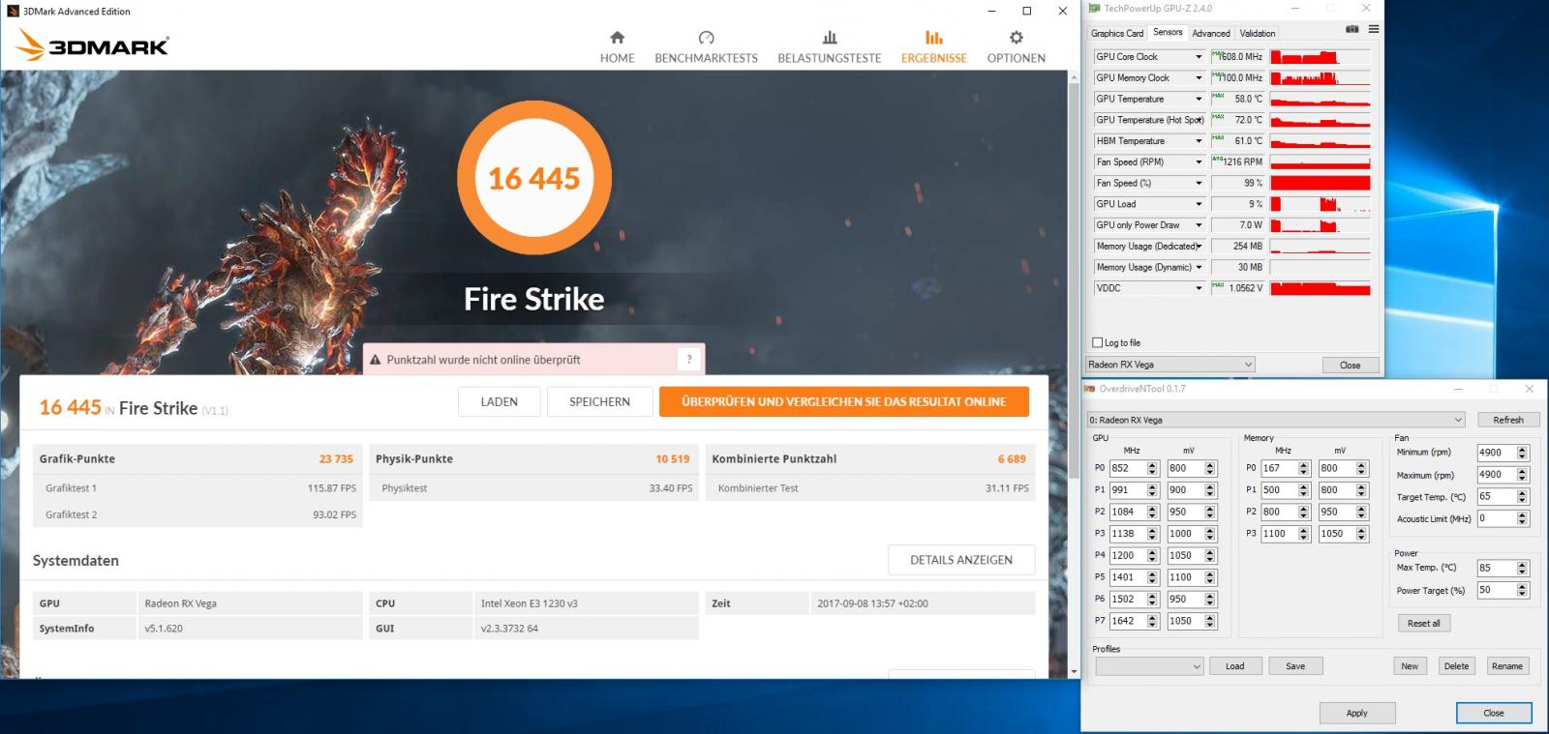Click the GPU-Z title bar app icon

point(1095,9)
